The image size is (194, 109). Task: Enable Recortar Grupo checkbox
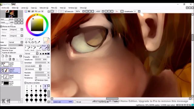[1, 51]
